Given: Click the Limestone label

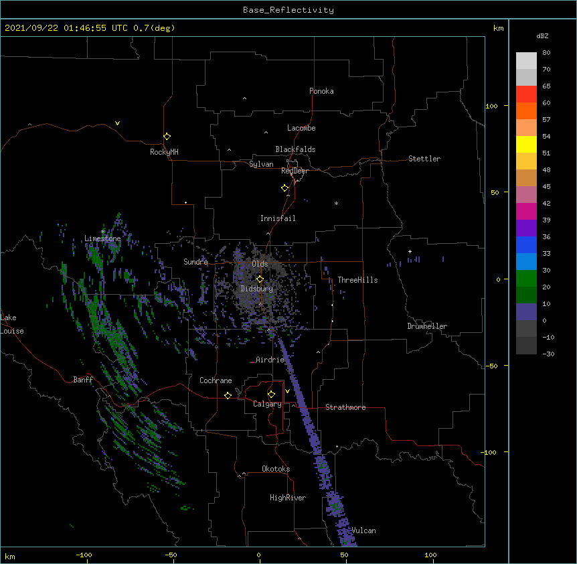Looking at the screenshot, I should 102,238.
